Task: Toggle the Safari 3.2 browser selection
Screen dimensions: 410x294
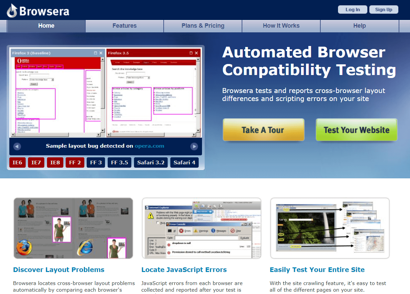Action: pyautogui.click(x=151, y=162)
